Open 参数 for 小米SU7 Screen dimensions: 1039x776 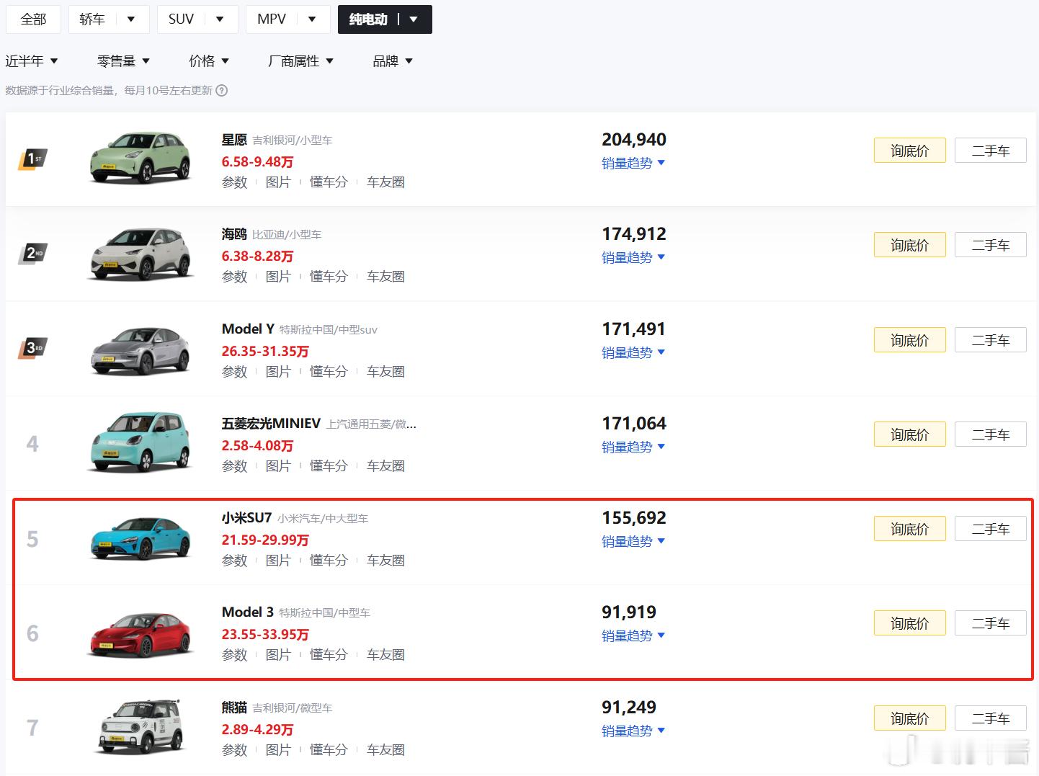tap(235, 561)
